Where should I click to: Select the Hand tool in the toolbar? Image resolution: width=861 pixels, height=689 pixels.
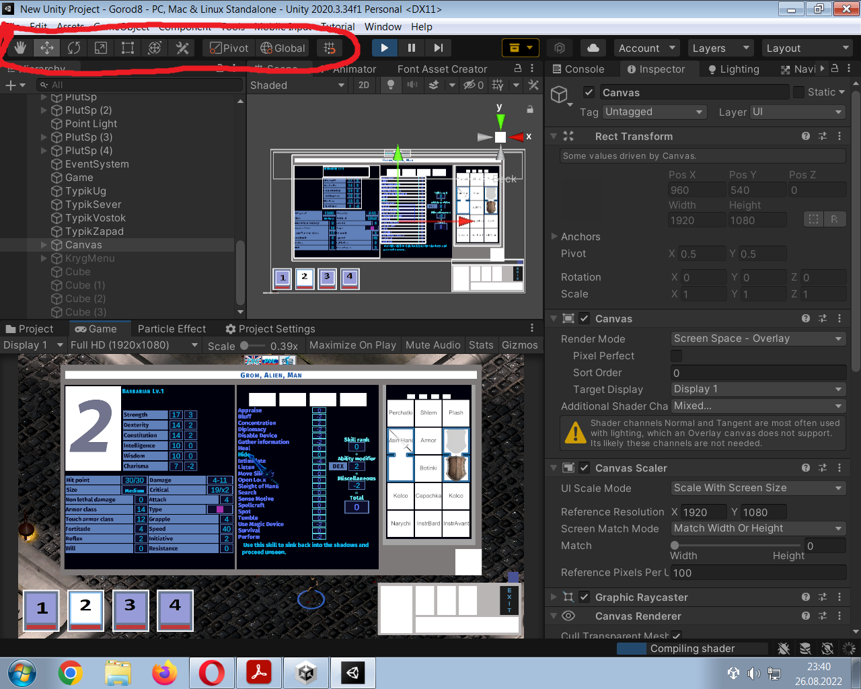[x=20, y=48]
